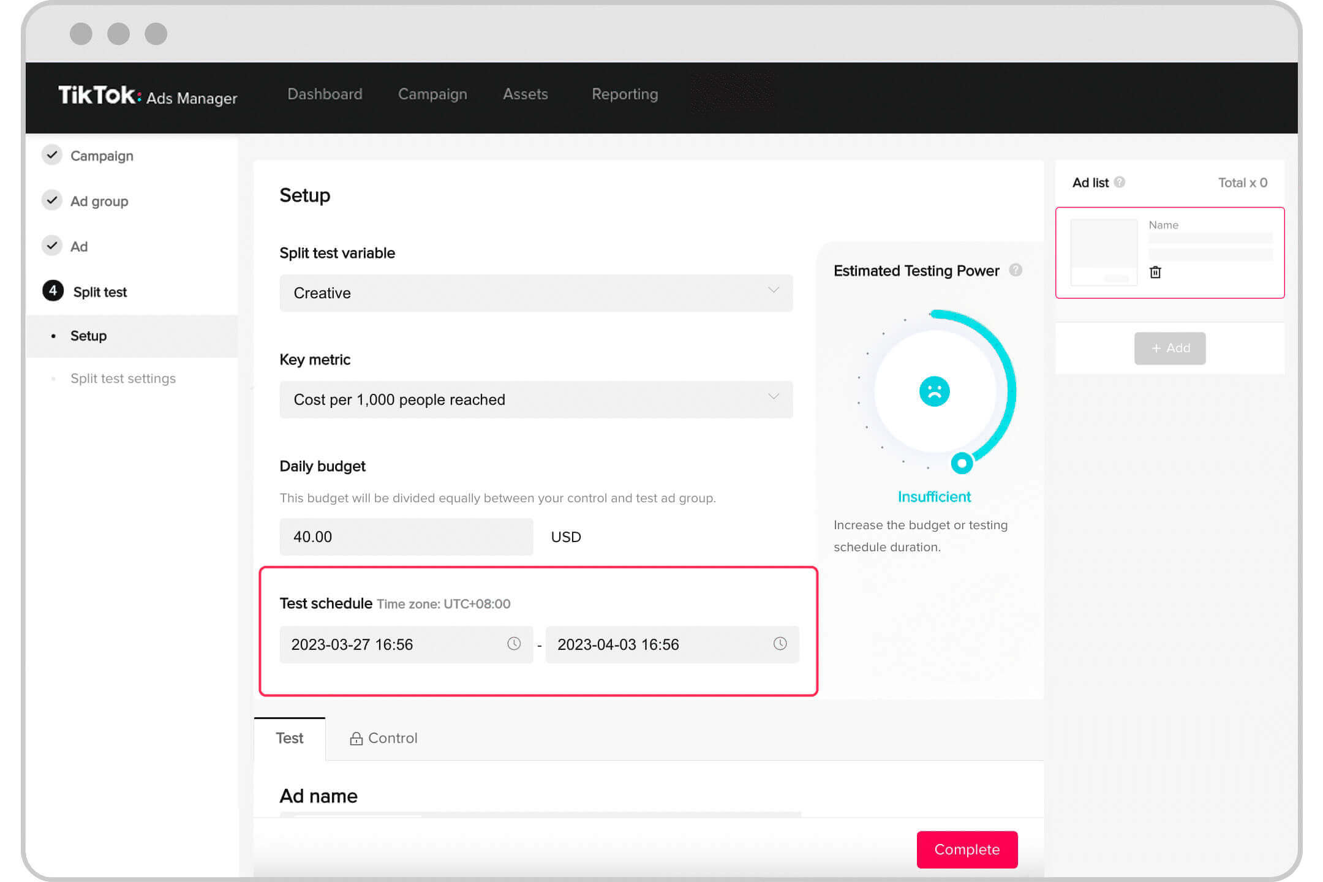The image size is (1323, 882).
Task: Click the TikTok Ads Manager logo
Action: (148, 96)
